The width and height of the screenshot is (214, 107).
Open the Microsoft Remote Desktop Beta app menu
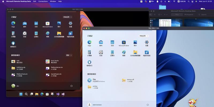[x=18, y=1]
